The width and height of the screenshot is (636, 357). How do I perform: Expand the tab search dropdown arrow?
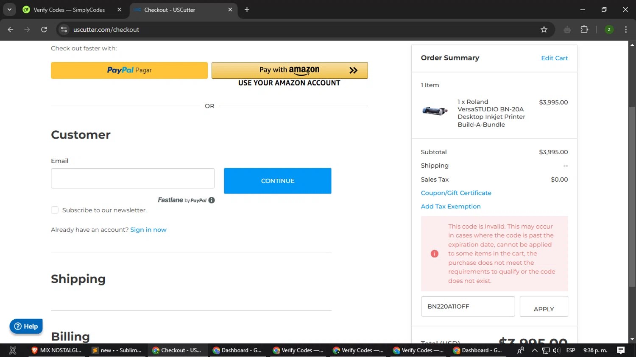[9, 10]
